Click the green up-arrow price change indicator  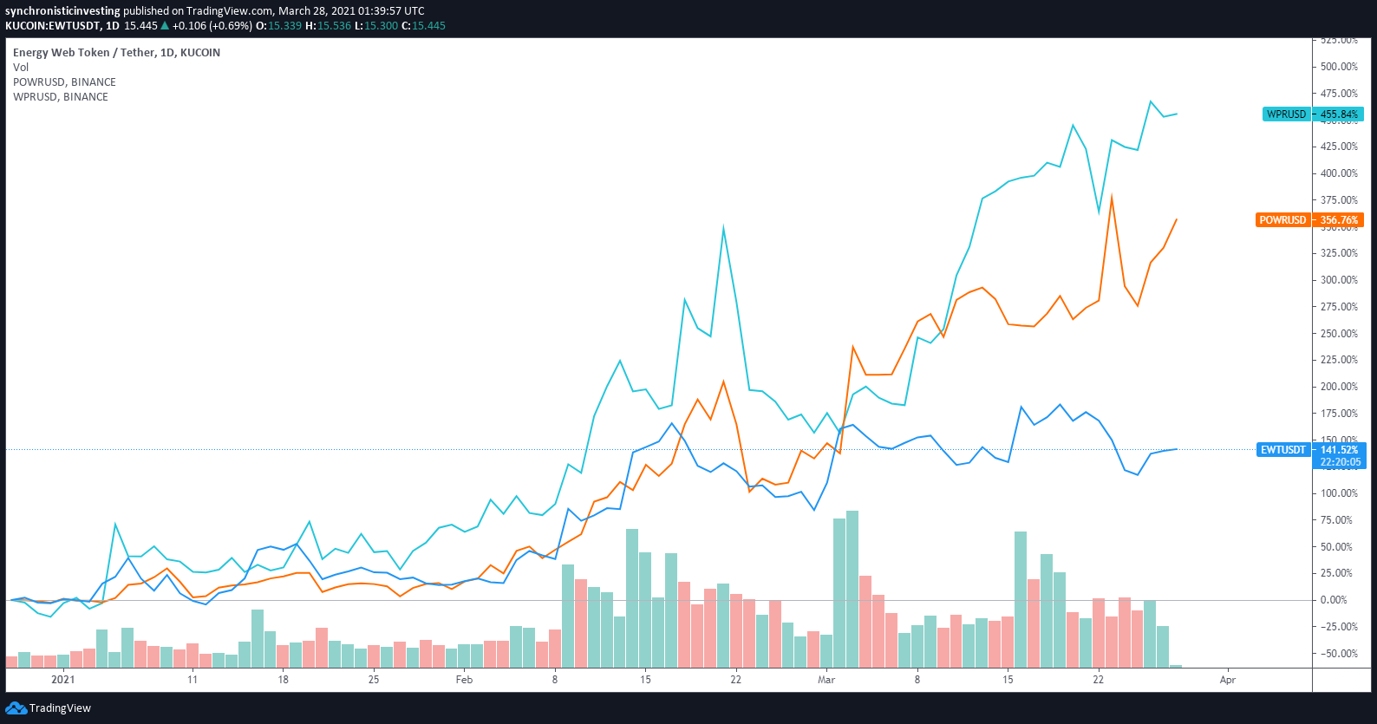(x=165, y=26)
